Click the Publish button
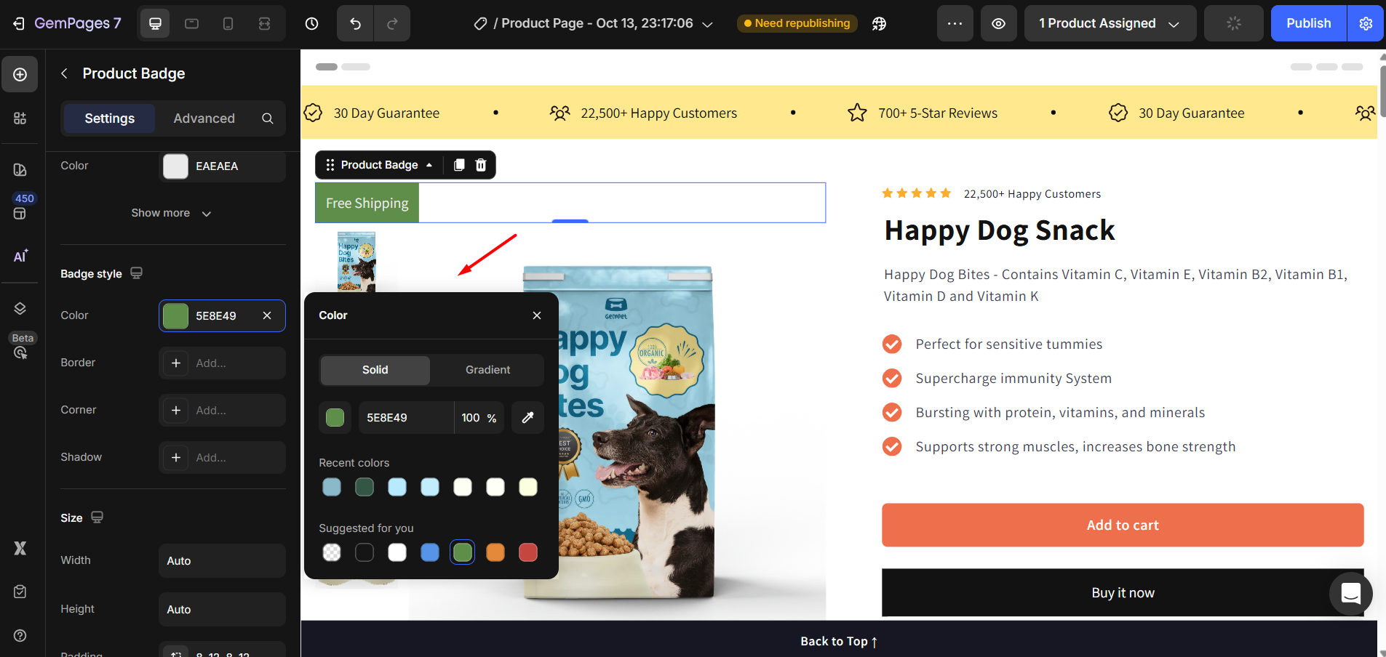Image resolution: width=1386 pixels, height=657 pixels. coord(1308,23)
